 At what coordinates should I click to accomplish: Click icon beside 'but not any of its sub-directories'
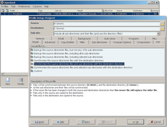click(x=32, y=50)
